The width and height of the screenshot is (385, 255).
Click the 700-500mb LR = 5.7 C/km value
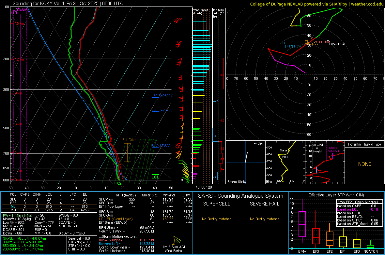(x=23, y=249)
